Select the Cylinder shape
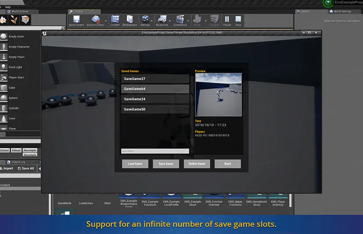Viewport: 363px width, 234px height. click(20, 108)
